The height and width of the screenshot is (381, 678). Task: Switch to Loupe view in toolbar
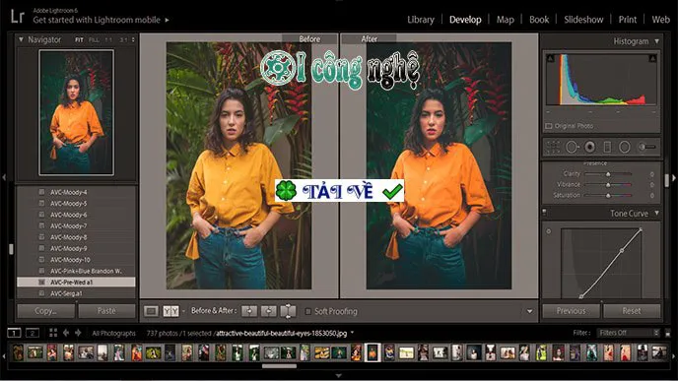click(x=151, y=311)
